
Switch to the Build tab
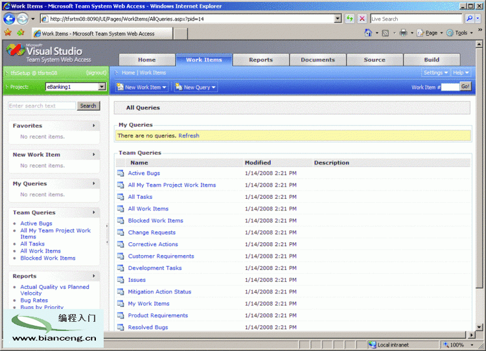coord(432,60)
